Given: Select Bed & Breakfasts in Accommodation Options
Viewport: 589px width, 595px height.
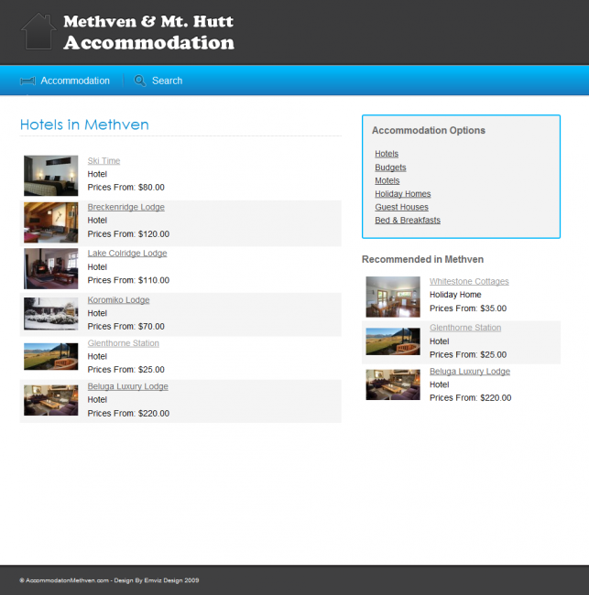Looking at the screenshot, I should tap(408, 221).
